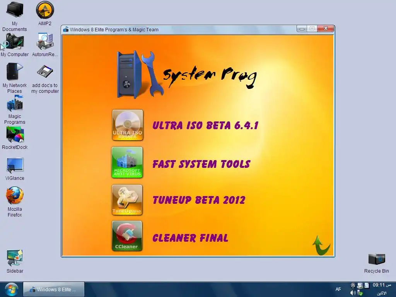Click the CCleaner icon
The height and width of the screenshot is (297, 396).
tap(127, 236)
